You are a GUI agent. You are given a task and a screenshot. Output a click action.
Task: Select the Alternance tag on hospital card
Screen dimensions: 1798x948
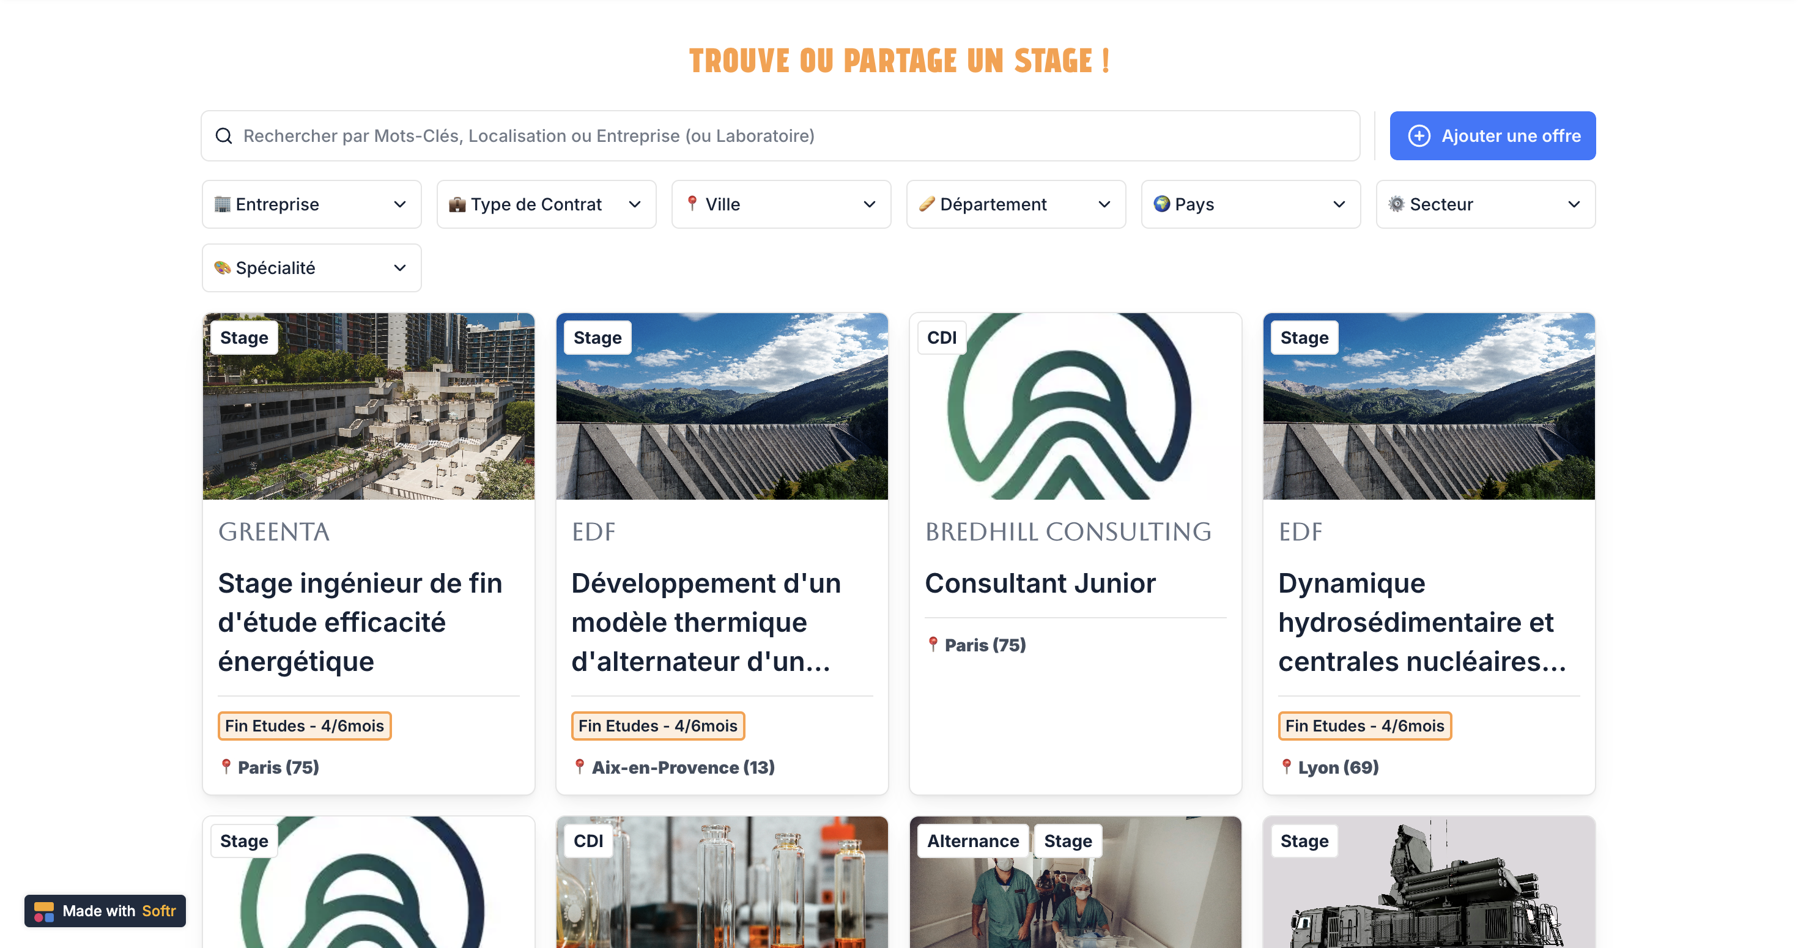point(972,840)
